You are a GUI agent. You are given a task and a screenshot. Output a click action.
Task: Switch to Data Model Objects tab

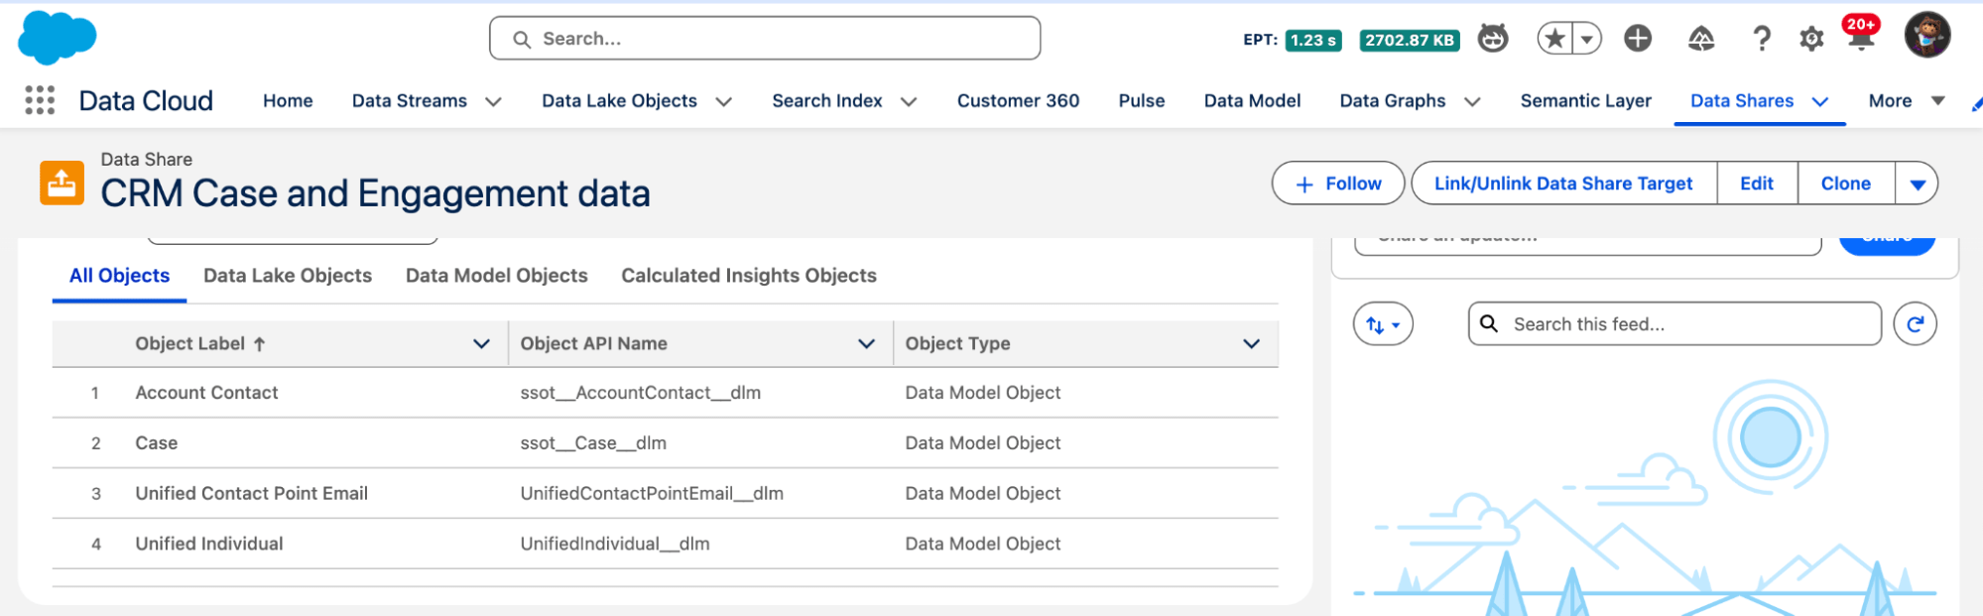[496, 276]
